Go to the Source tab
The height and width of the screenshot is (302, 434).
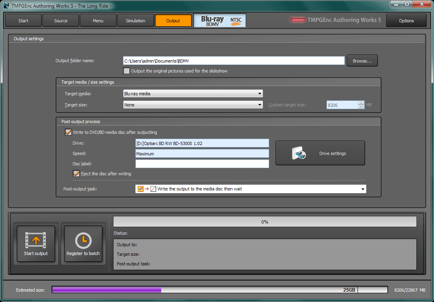(x=61, y=20)
